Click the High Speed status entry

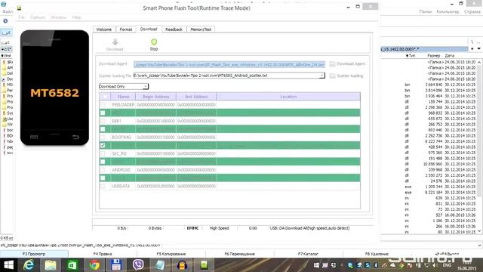(x=220, y=228)
